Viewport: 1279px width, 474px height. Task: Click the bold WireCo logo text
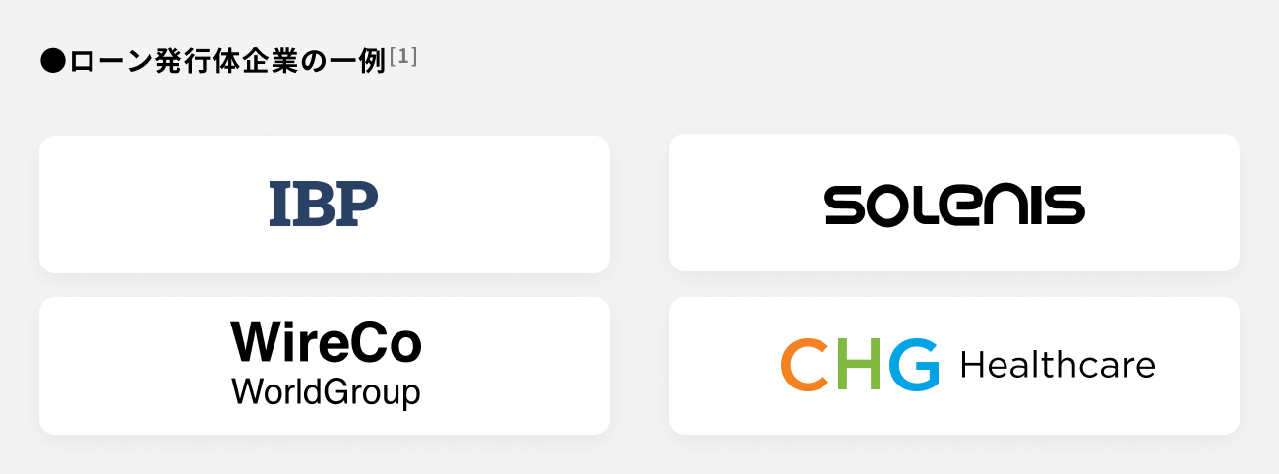coord(326,342)
